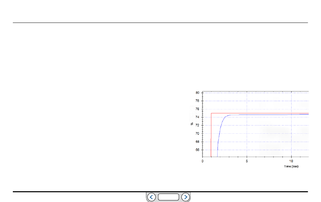
Task: Go to the previous page arrow
Action: coord(151,197)
